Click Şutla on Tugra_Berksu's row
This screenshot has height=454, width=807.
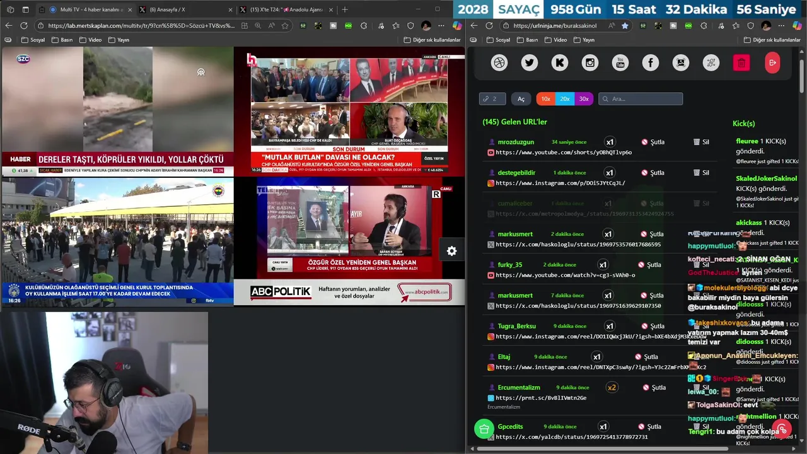(x=653, y=326)
